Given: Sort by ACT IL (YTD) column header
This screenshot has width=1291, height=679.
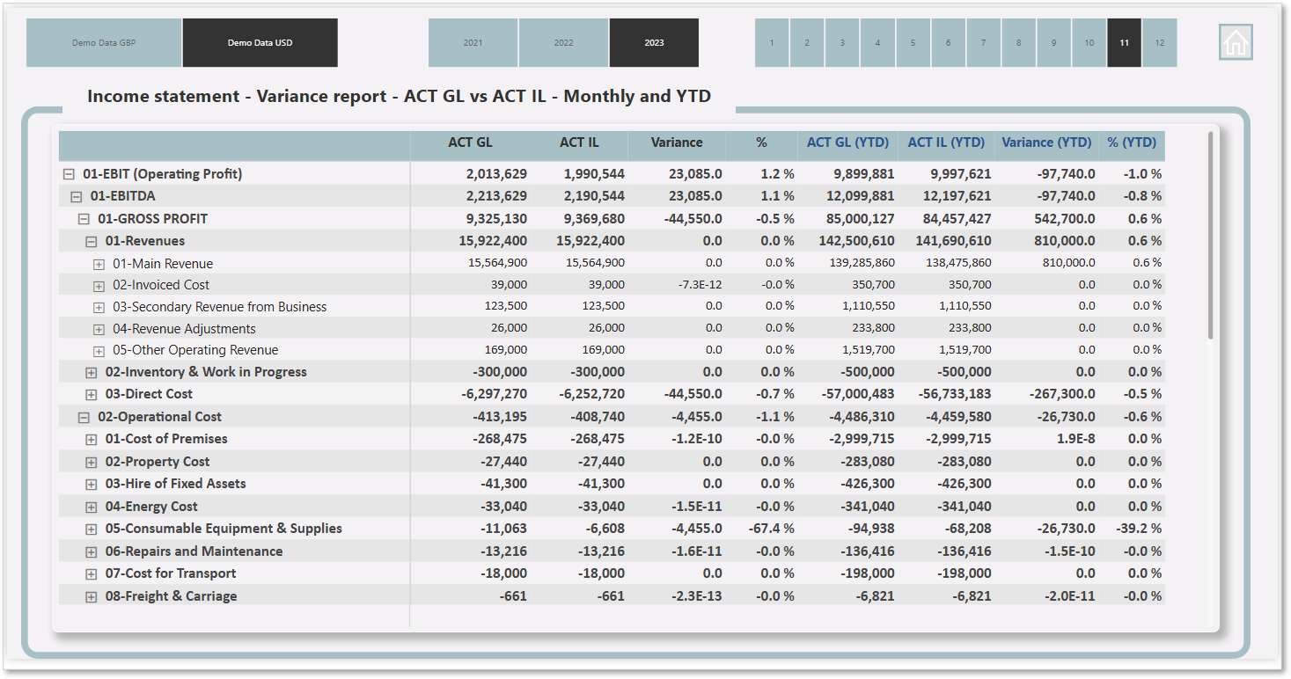Looking at the screenshot, I should [x=946, y=142].
